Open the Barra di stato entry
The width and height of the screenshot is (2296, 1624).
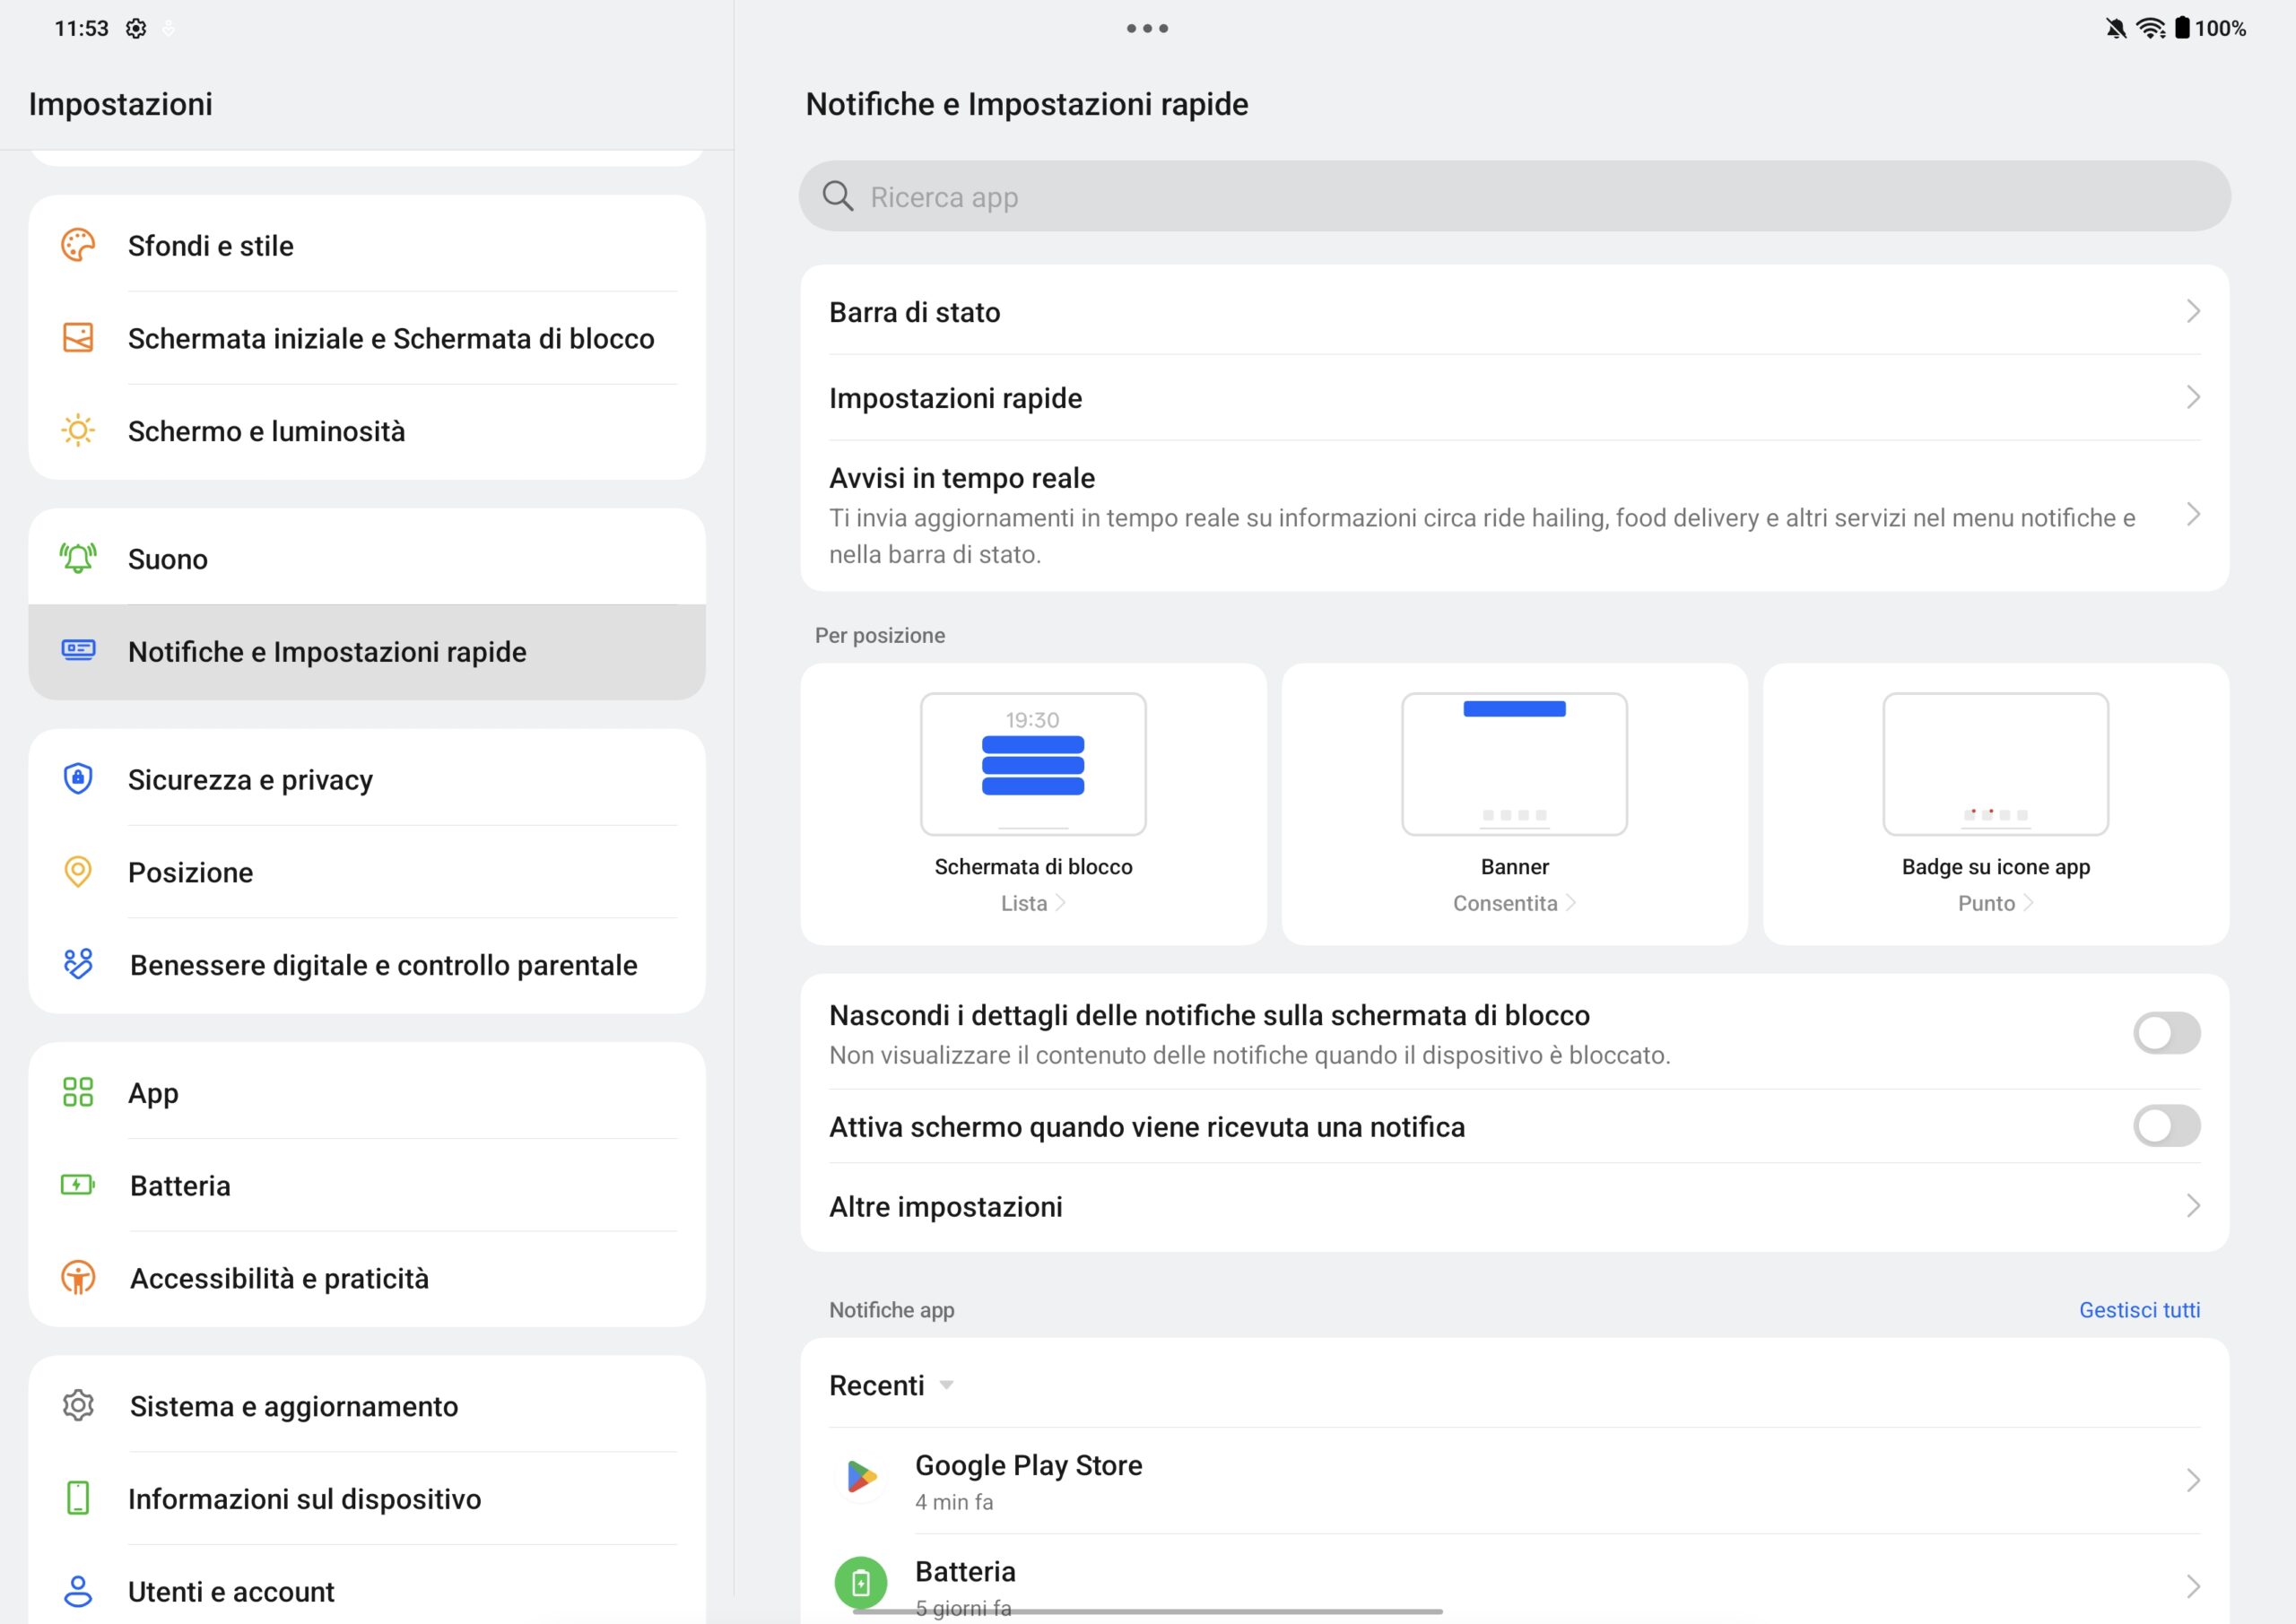(x=1514, y=311)
